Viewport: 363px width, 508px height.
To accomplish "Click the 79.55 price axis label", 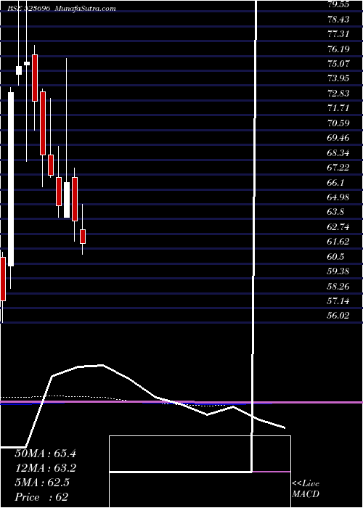I will click(x=339, y=4).
